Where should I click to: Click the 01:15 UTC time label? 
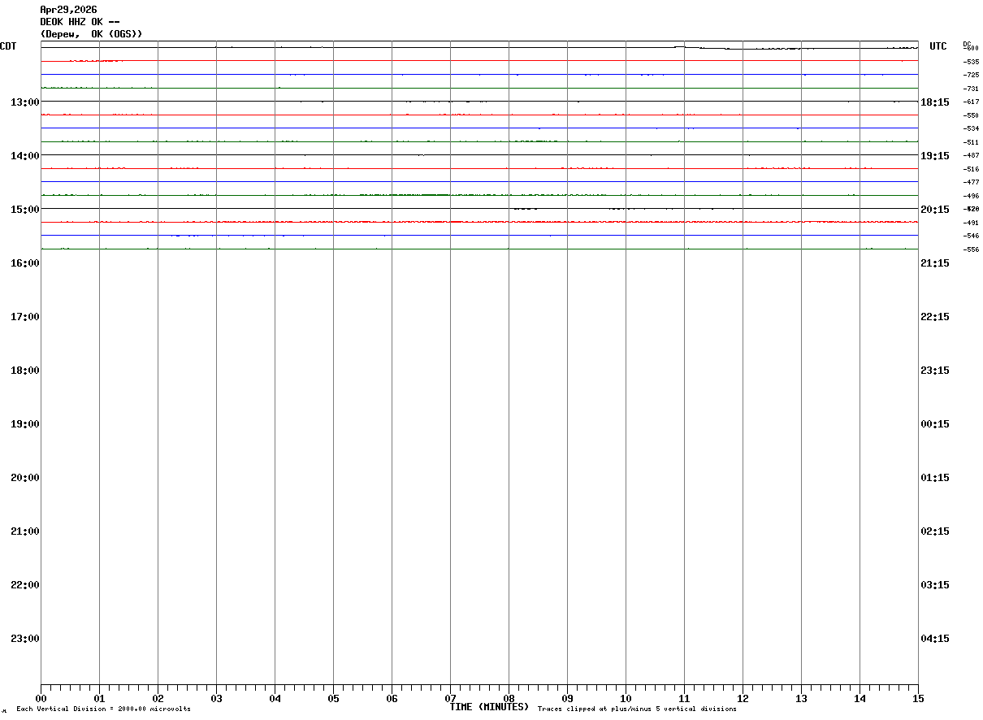(935, 478)
